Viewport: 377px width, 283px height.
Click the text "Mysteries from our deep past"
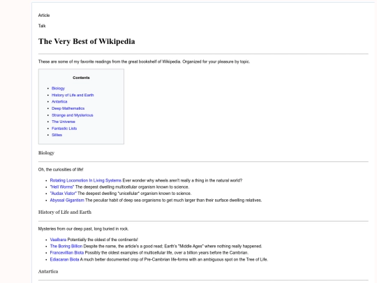[65, 228]
